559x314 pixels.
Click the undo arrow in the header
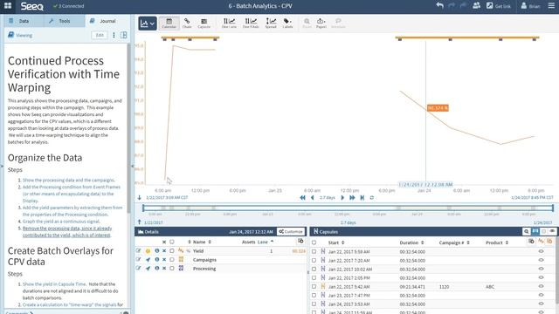click(x=440, y=6)
